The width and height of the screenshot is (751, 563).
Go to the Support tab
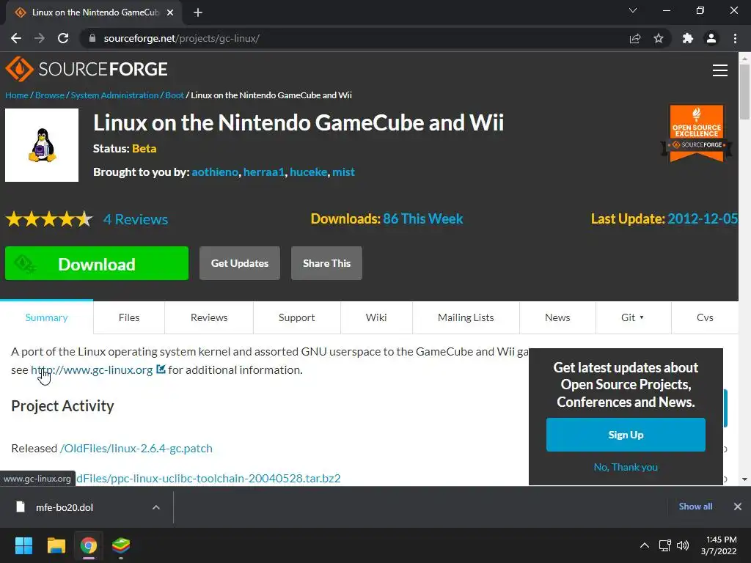[x=296, y=317]
